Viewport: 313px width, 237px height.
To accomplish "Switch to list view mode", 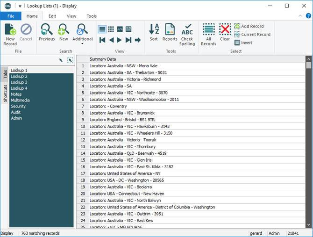I will (x=102, y=29).
